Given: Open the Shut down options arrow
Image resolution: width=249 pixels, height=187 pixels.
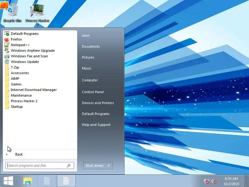Looking at the screenshot, I should 109,165.
